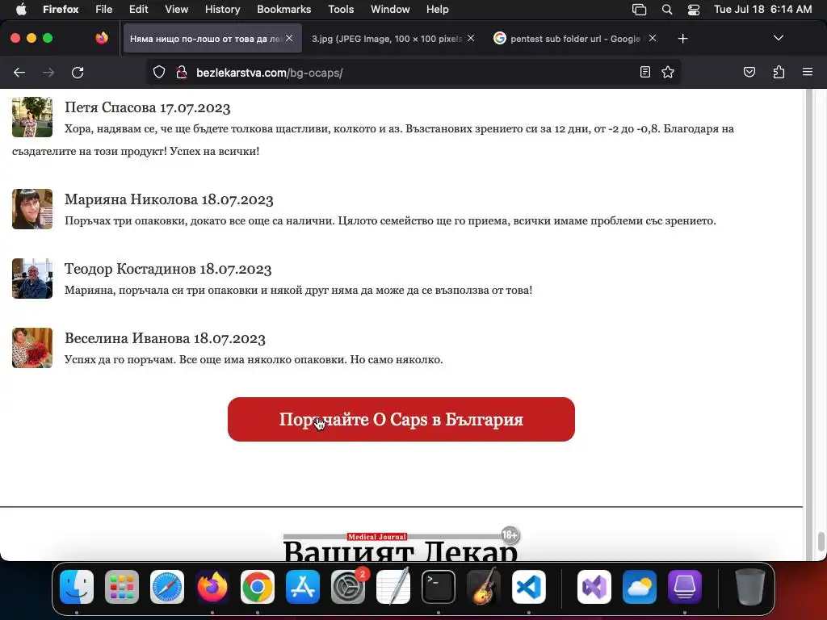The width and height of the screenshot is (827, 620).
Task: Reload the current page
Action: [x=78, y=73]
